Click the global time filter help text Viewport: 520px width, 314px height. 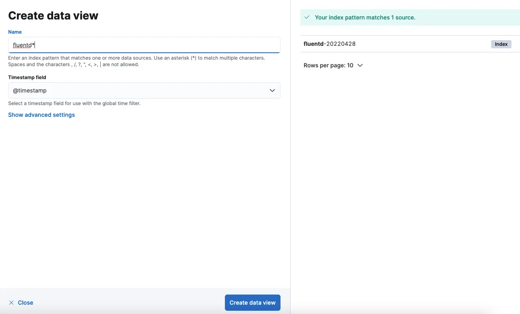[74, 103]
